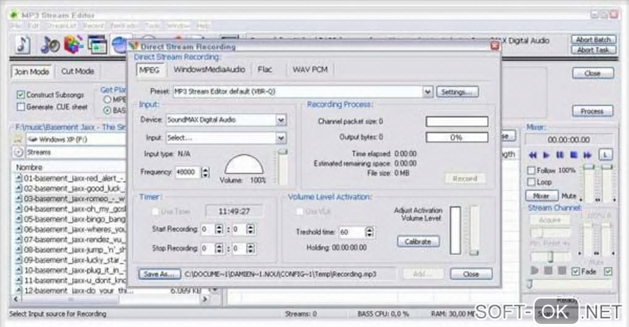
Task: Select the BAS radio option
Action: click(107, 110)
